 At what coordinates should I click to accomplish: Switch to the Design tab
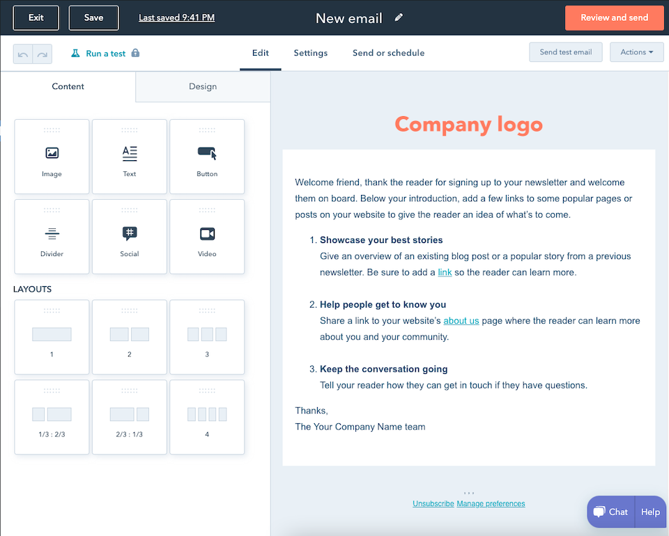click(202, 87)
